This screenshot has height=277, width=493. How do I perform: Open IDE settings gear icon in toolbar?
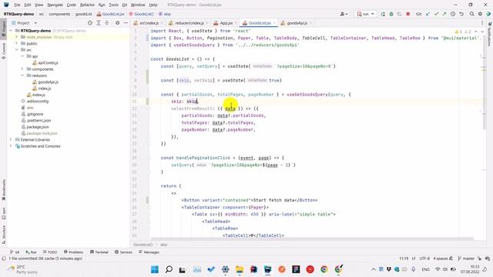480,14
